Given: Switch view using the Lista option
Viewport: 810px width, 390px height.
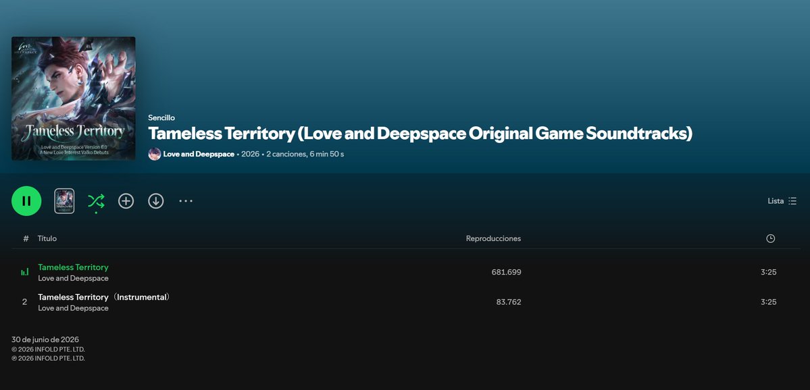Looking at the screenshot, I should tap(782, 200).
